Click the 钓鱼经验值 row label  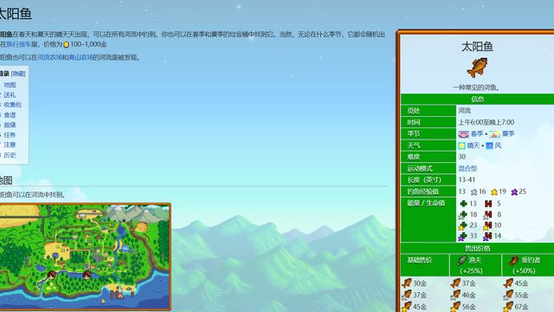(x=423, y=192)
